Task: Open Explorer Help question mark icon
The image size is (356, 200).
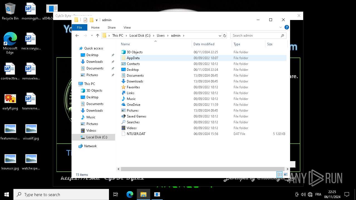Action: (x=287, y=27)
